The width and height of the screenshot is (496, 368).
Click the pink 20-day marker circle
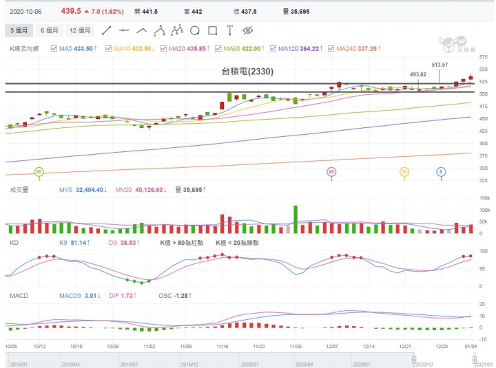(331, 172)
